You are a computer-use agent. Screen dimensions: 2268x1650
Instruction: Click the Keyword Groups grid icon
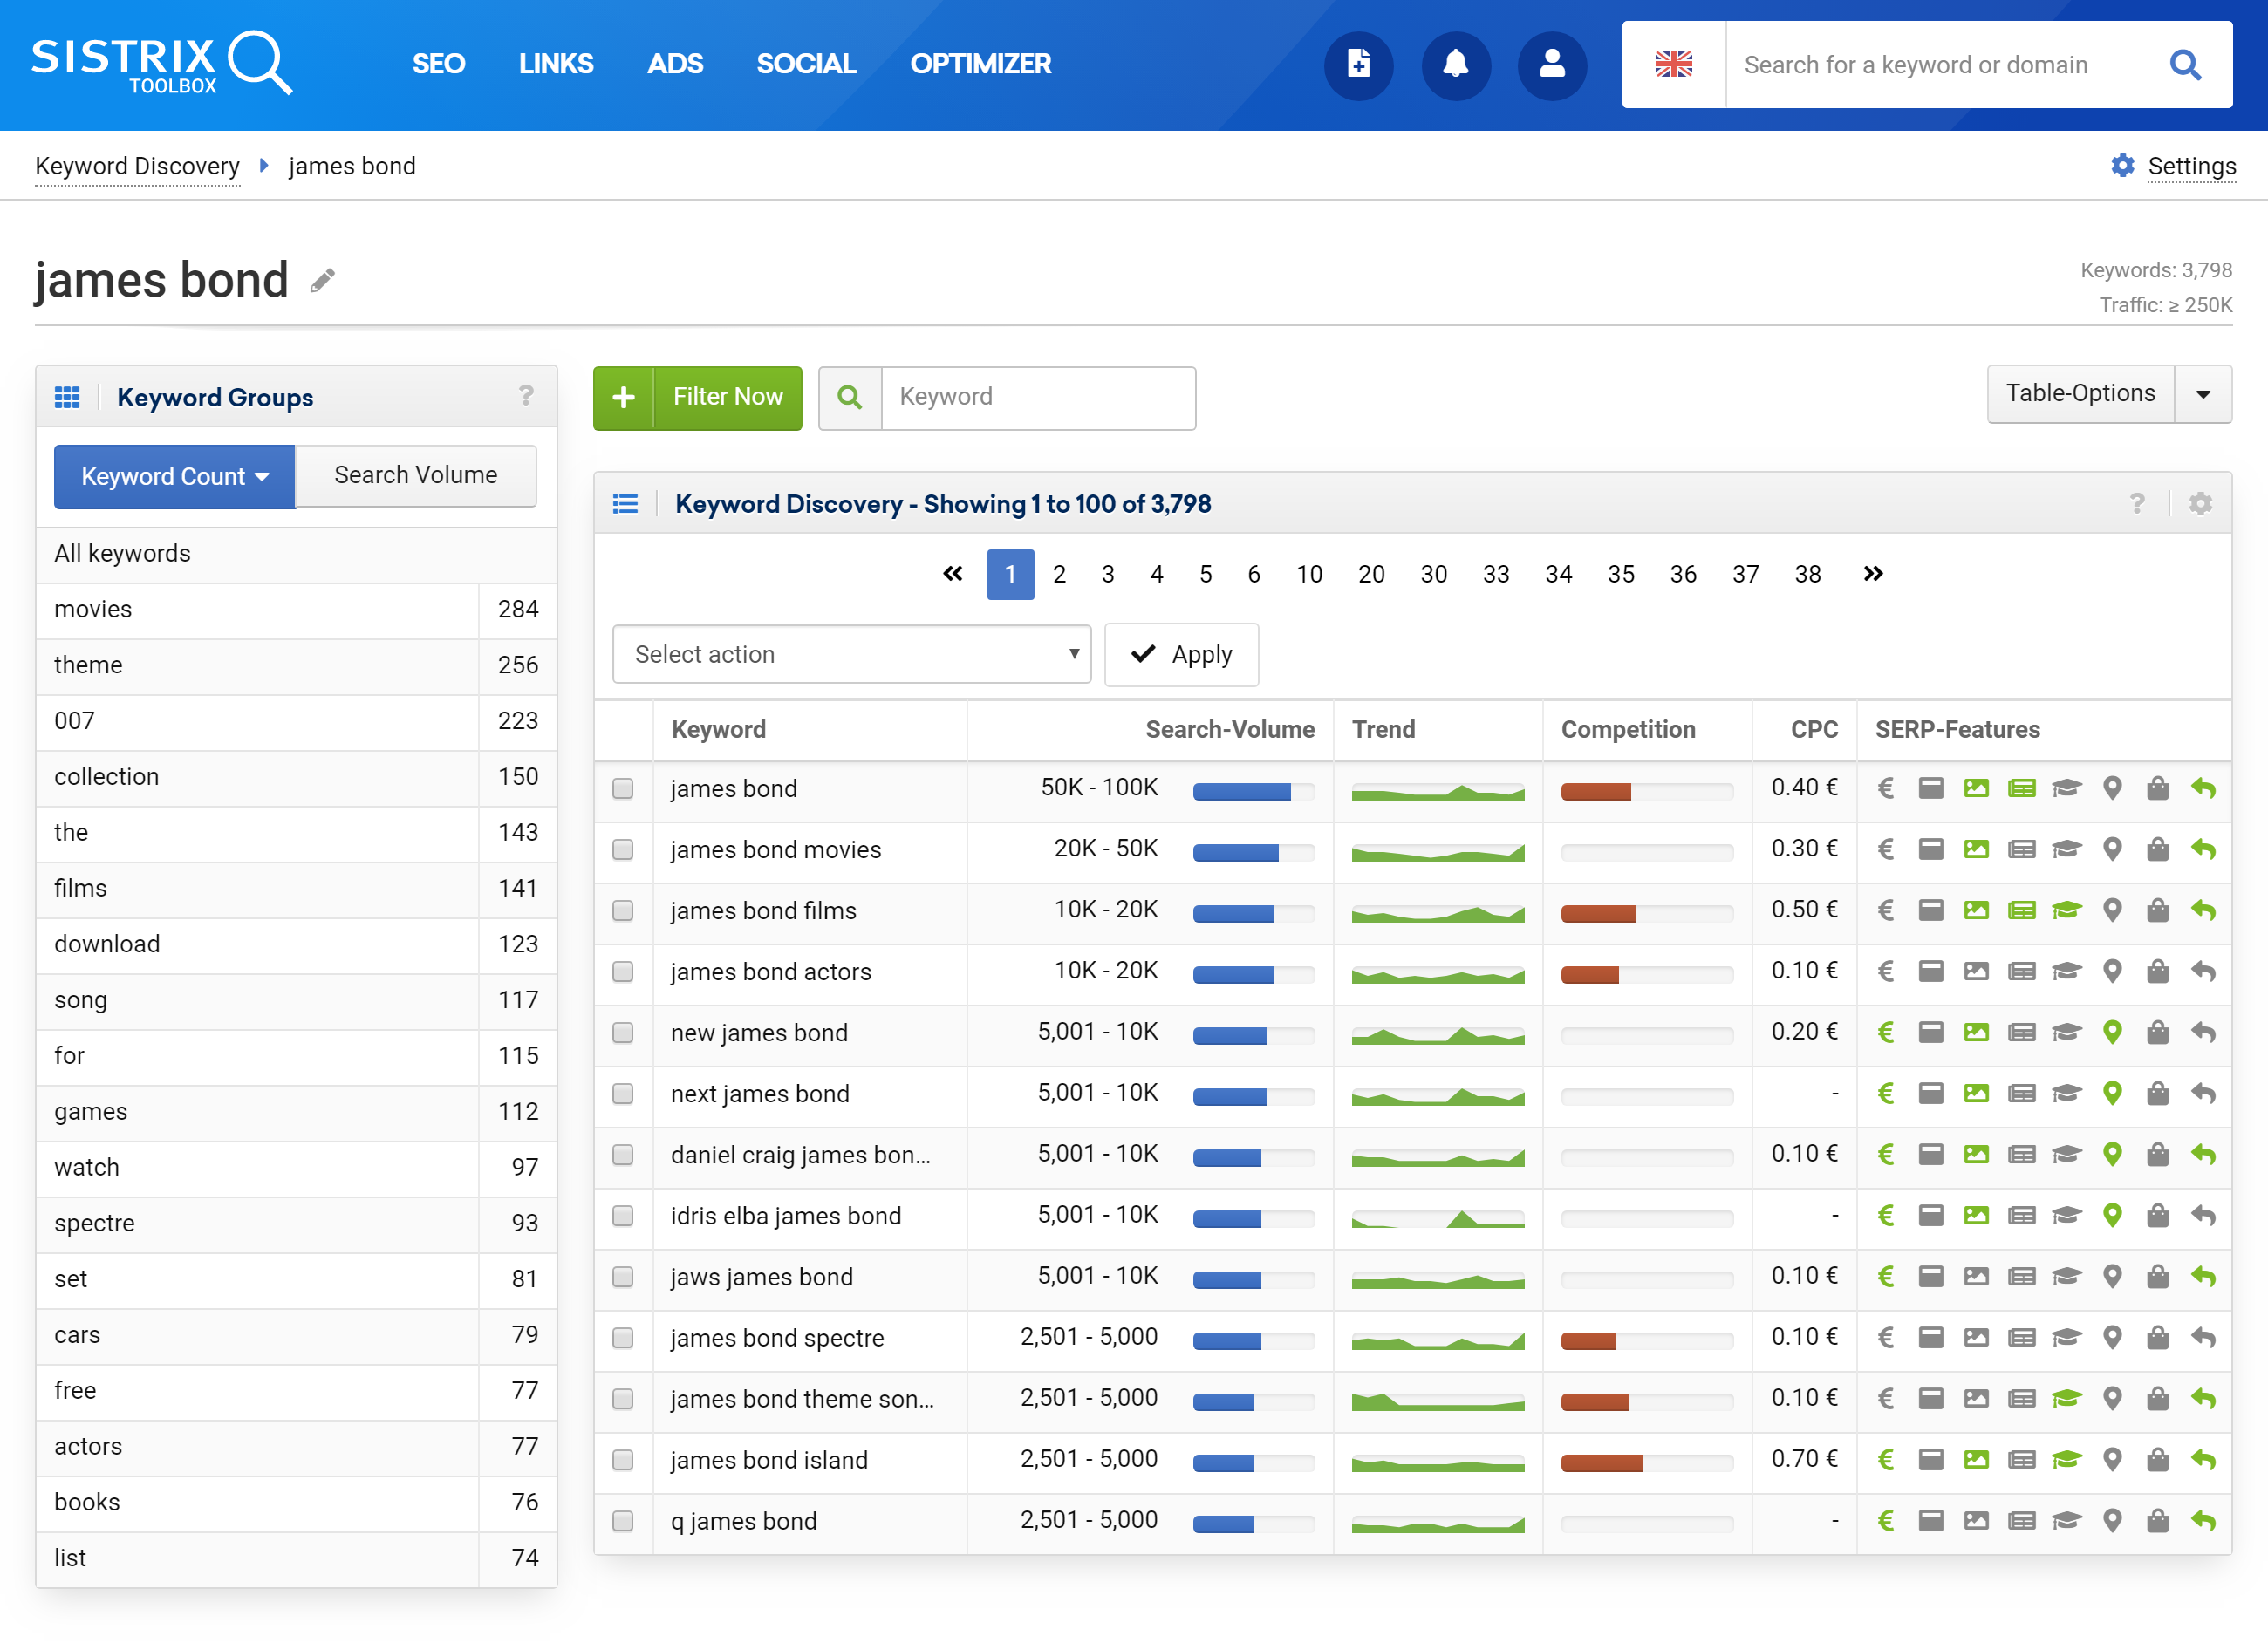[67, 397]
